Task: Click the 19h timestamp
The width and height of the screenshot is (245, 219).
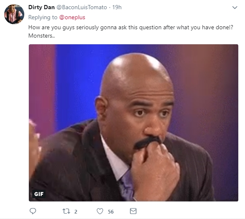Action: 117,8
